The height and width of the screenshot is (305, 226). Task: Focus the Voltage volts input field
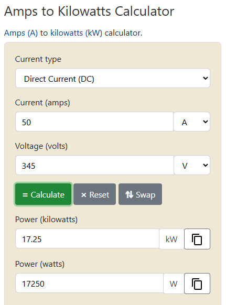(94, 165)
